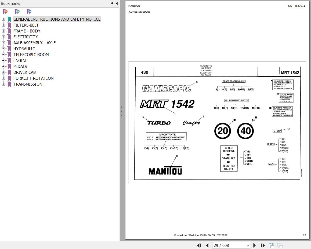Open the FILTERS-BELT bookmark

coord(26,25)
